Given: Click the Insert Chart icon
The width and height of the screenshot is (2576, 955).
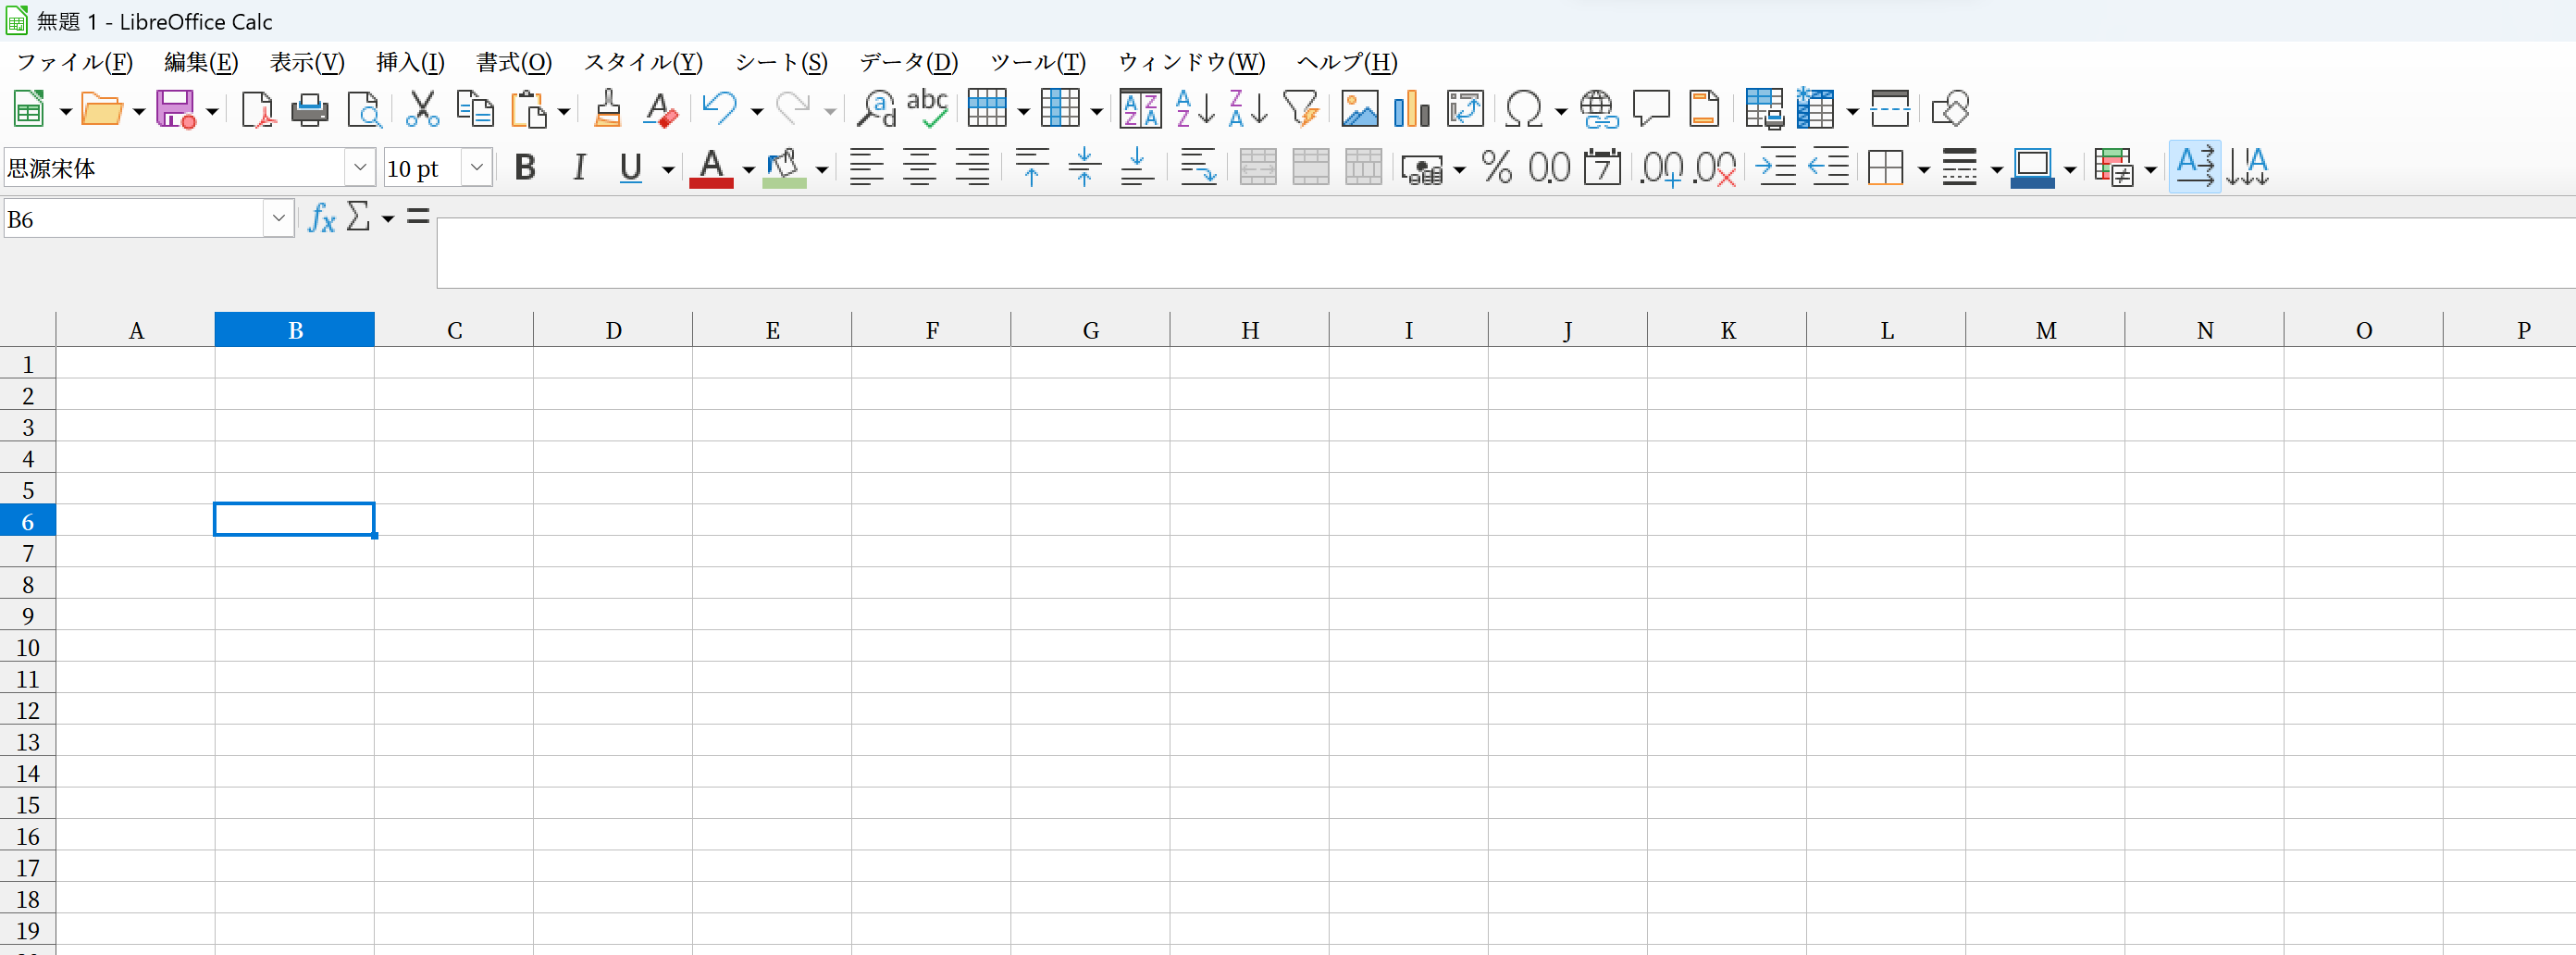Looking at the screenshot, I should [x=1411, y=109].
